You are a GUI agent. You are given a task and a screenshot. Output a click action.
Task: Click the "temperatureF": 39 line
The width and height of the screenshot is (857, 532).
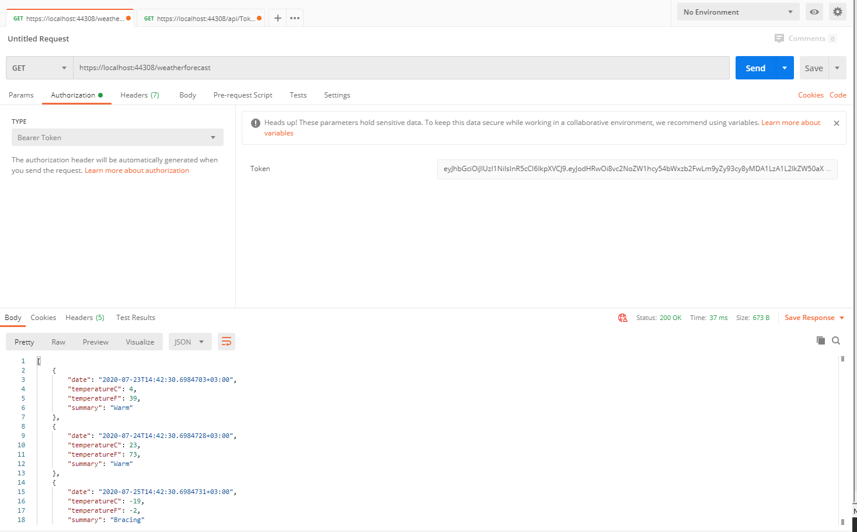click(x=104, y=398)
